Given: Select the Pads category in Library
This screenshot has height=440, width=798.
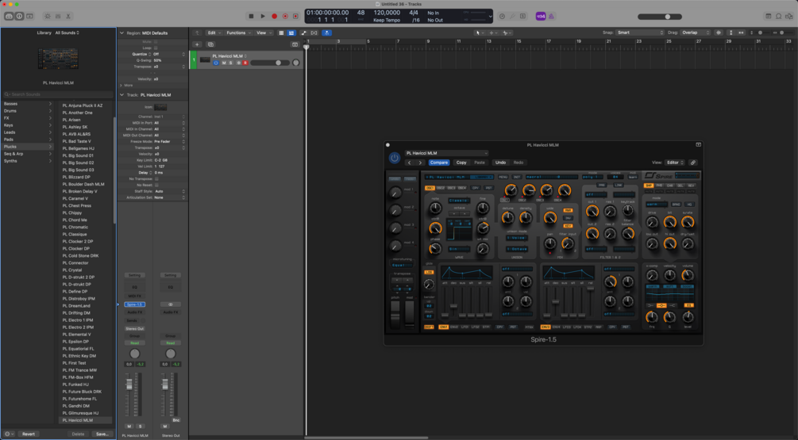Looking at the screenshot, I should (x=27, y=140).
